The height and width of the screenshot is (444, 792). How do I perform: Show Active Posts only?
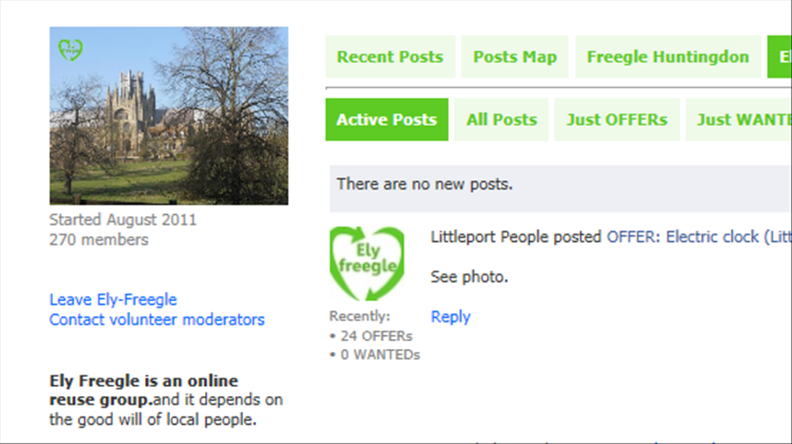tap(387, 119)
